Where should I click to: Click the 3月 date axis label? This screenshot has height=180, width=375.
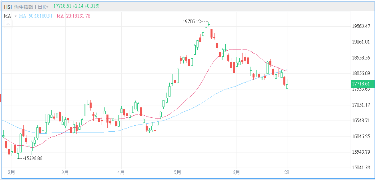[65, 172]
